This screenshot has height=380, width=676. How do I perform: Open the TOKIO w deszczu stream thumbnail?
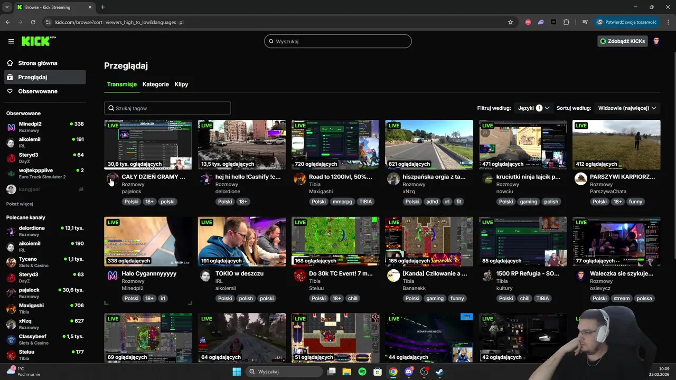tap(242, 241)
